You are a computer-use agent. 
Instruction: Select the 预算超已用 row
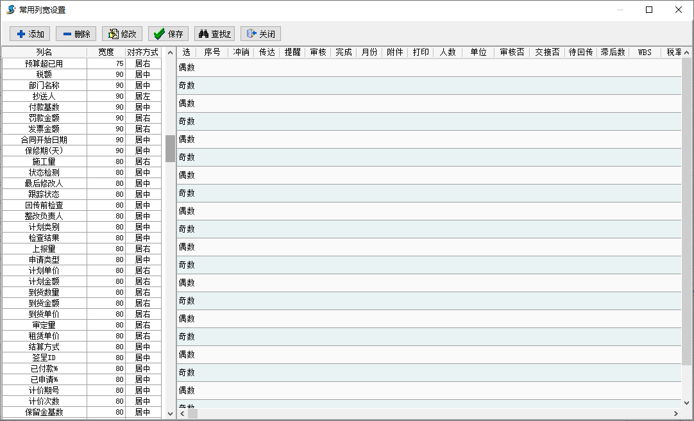point(44,64)
